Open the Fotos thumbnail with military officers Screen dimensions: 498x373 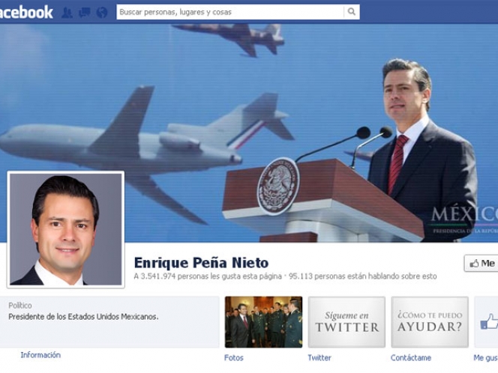tap(263, 322)
